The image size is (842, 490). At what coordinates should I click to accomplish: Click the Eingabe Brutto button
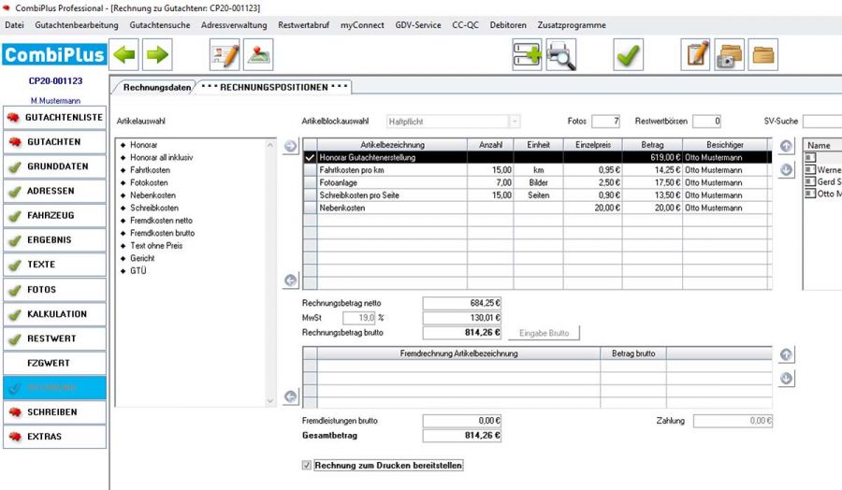pos(544,332)
